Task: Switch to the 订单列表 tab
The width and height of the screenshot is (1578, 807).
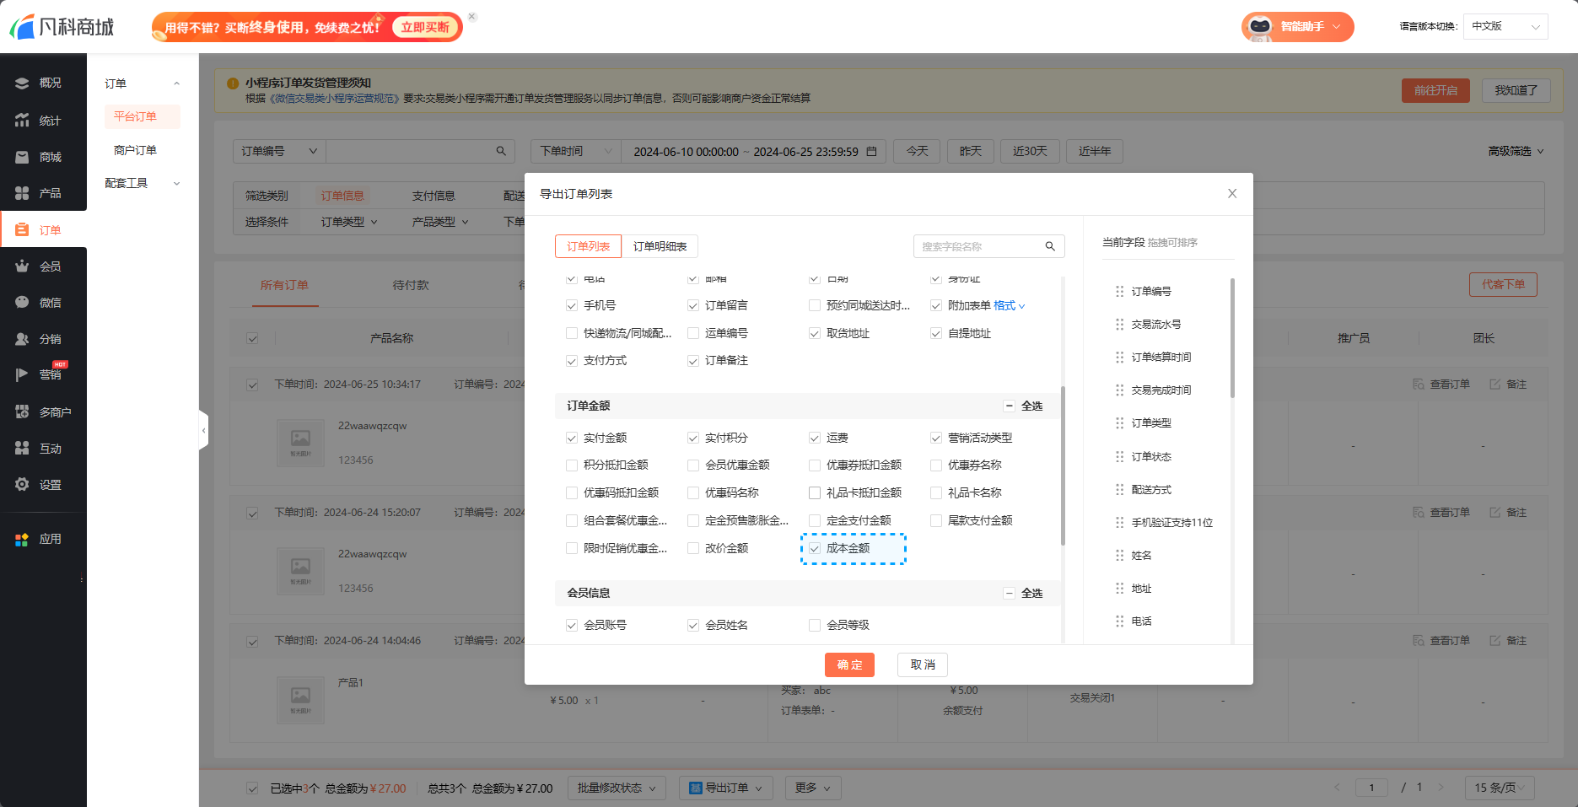Action: [x=588, y=246]
